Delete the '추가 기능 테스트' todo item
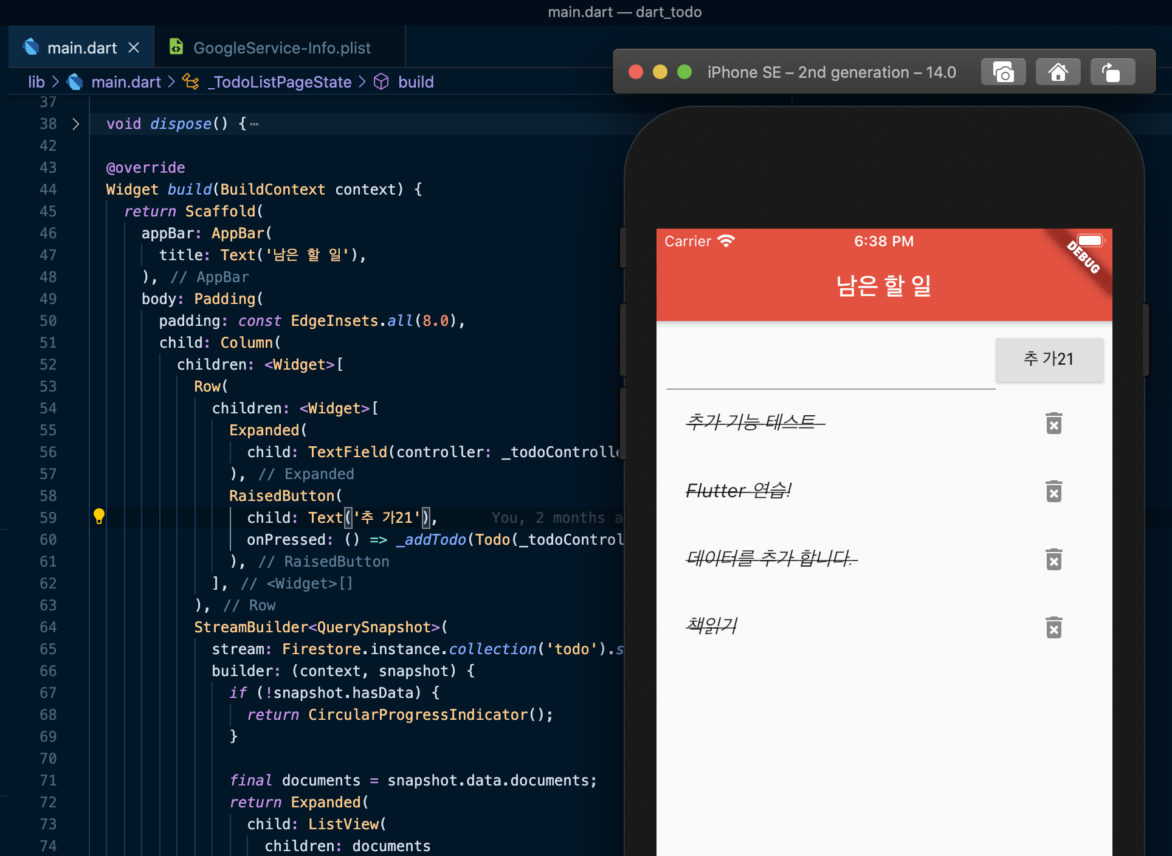Screen dimensions: 1172x856 coord(1053,423)
